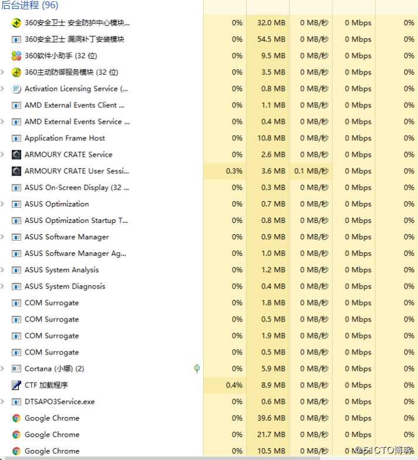
Task: Click the 21.7 MB Google Chrome memory value
Action: [271, 434]
